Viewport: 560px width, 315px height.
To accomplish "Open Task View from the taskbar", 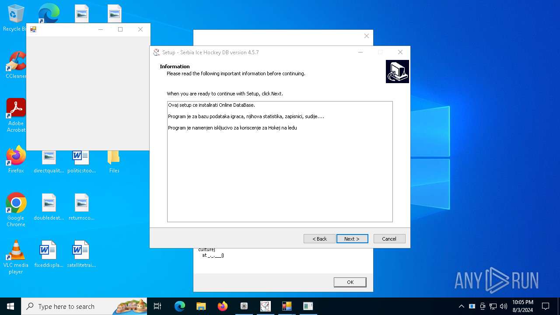I will tap(158, 306).
